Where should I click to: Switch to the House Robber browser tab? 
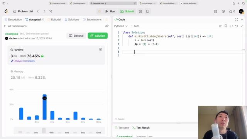tap(168, 3)
